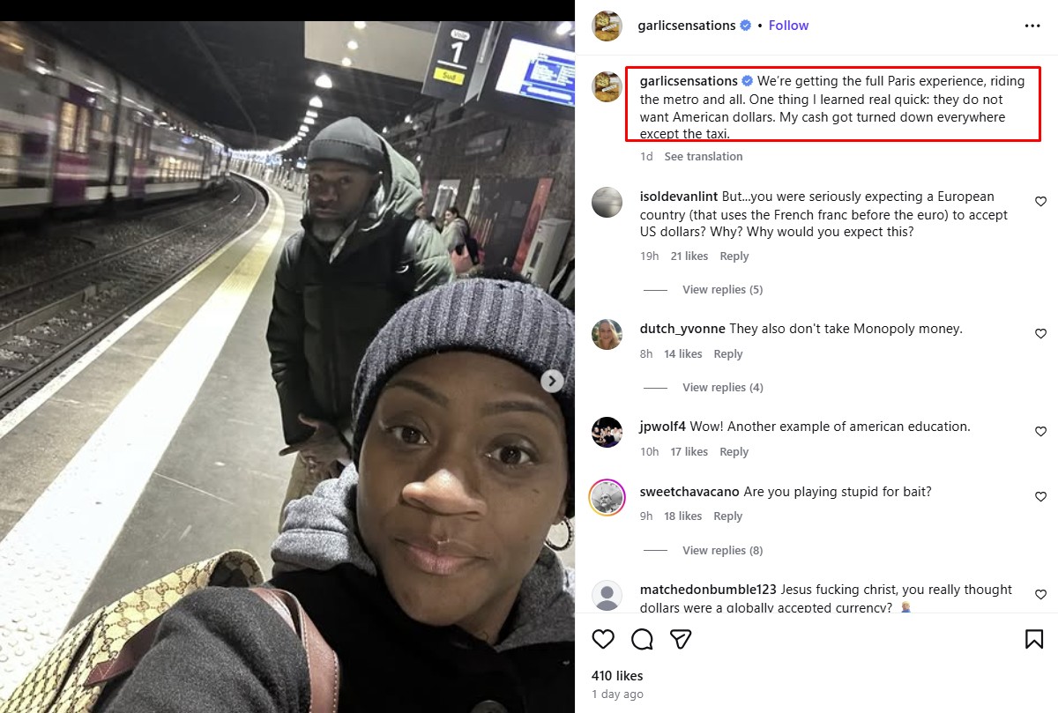Open sweetchavacano's story-ringed avatar
This screenshot has width=1058, height=713.
tap(607, 497)
